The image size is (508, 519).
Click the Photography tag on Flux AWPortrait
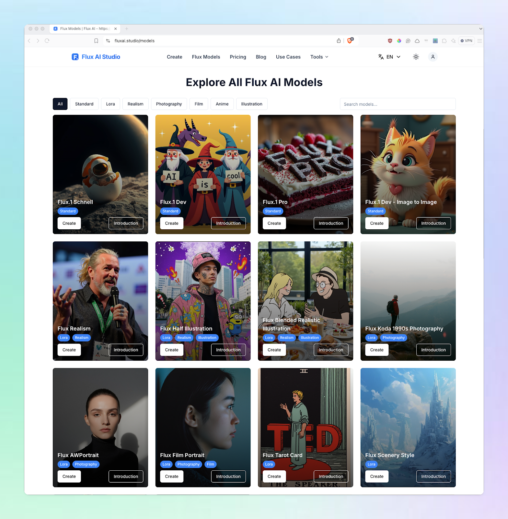(86, 464)
